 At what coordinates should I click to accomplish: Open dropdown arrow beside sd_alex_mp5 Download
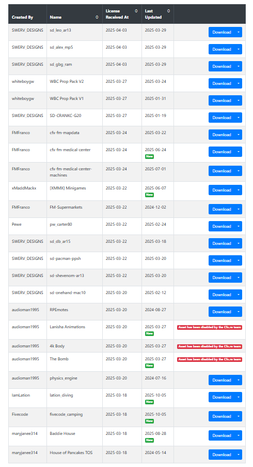tap(239, 49)
